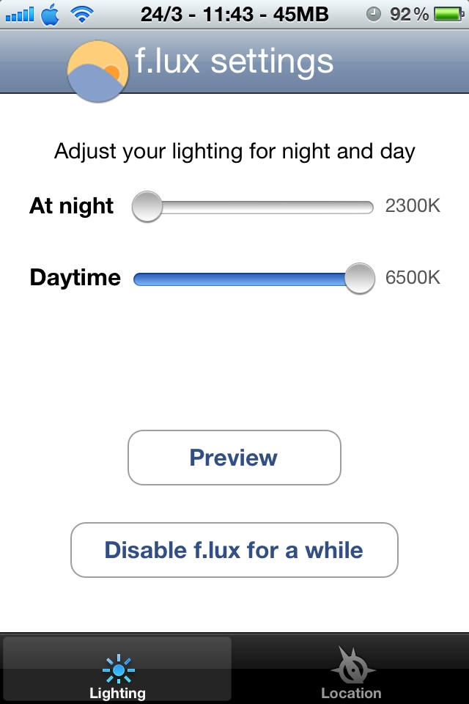Image resolution: width=469 pixels, height=704 pixels.
Task: Click the Daytime slider knob
Action: (360, 279)
